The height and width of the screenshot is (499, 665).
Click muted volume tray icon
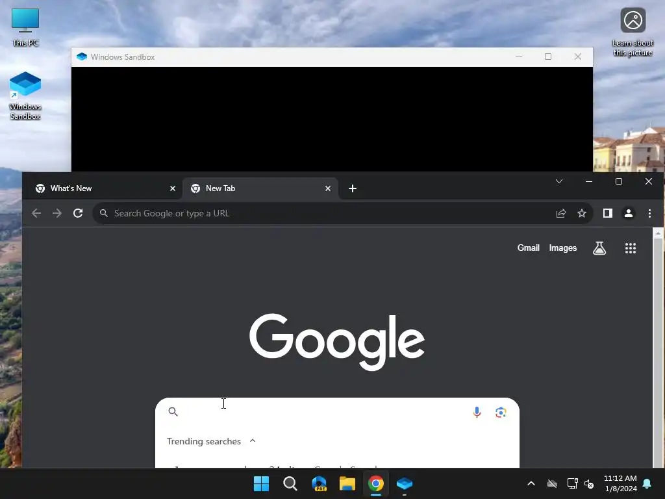[589, 483]
